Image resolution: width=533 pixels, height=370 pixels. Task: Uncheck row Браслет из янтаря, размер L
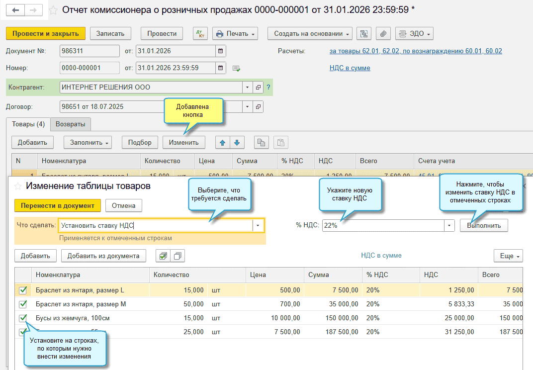pos(23,290)
